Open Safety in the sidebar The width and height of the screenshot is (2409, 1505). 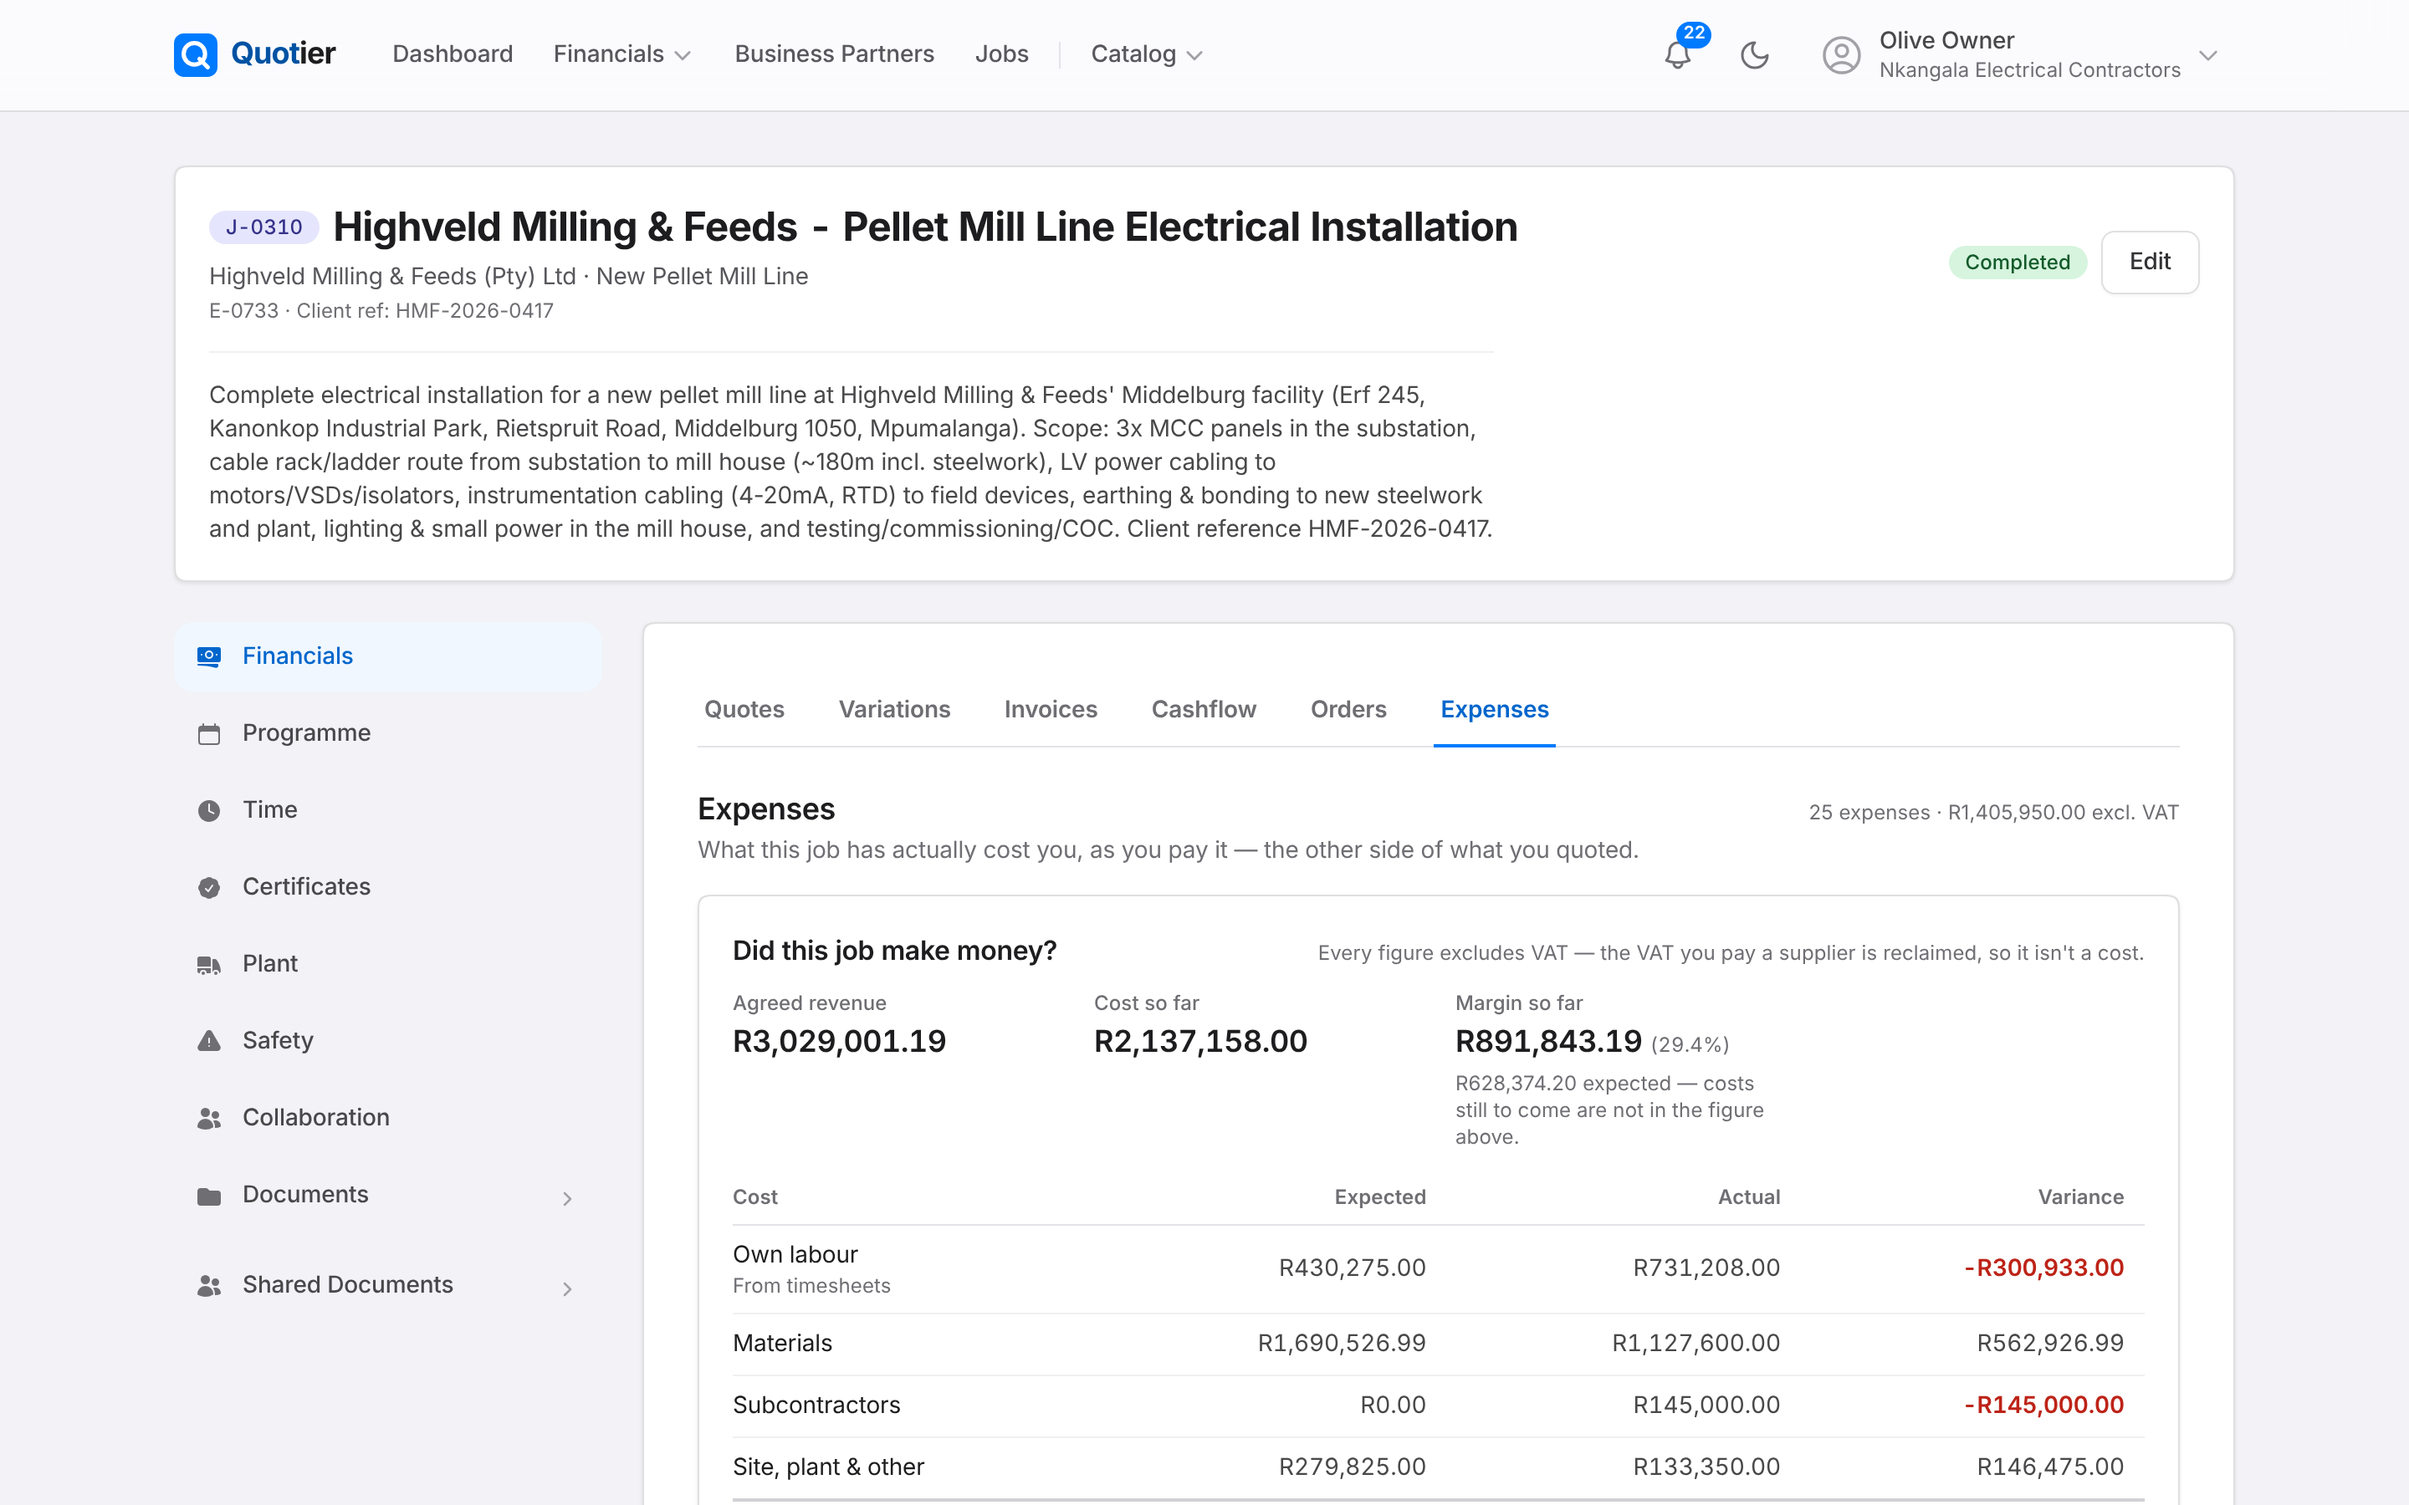(x=388, y=1041)
